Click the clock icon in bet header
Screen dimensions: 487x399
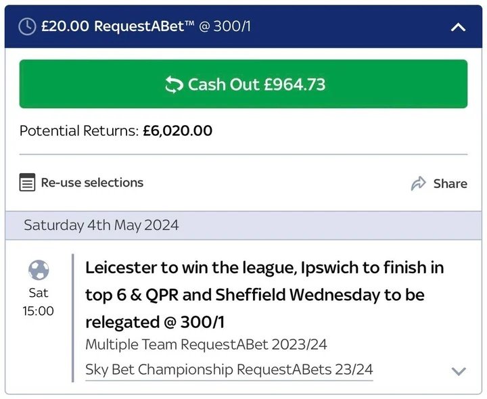pyautogui.click(x=27, y=26)
